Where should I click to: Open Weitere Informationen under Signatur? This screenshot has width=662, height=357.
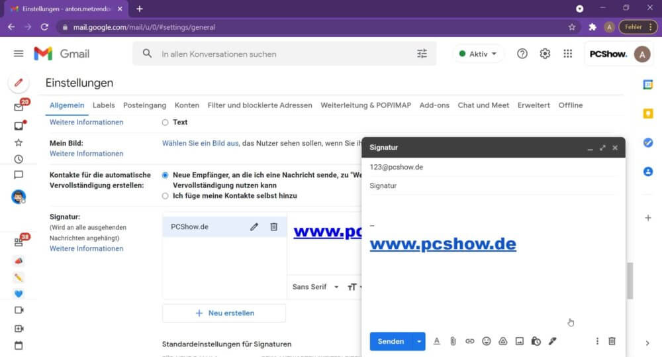(x=87, y=248)
